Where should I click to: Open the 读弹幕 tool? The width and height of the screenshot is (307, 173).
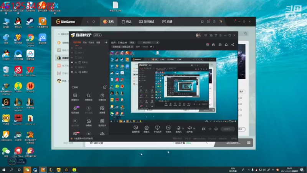pos(102,110)
